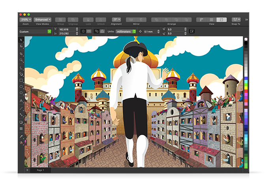Toggle portrait page orientation

coord(83,31)
